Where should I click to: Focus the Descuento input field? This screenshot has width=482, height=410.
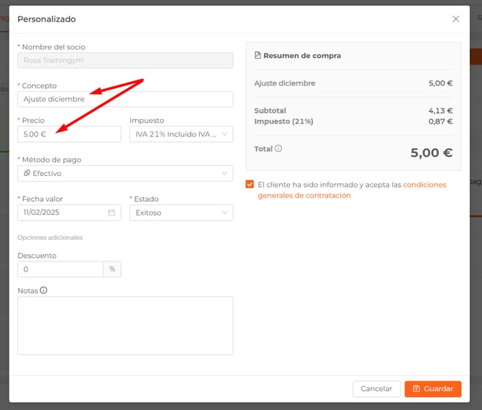click(60, 269)
